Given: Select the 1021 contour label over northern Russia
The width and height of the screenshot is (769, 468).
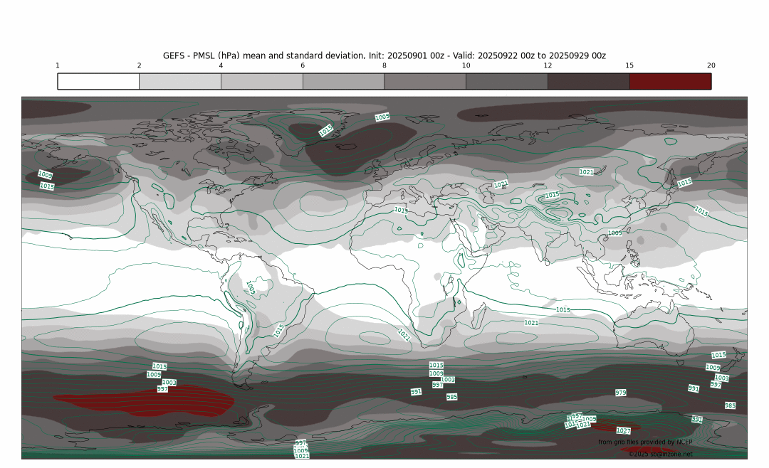Looking at the screenshot, I should coord(586,172).
